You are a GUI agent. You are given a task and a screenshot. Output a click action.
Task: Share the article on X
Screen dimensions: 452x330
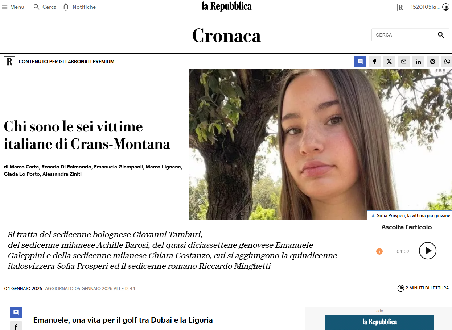[x=389, y=62]
